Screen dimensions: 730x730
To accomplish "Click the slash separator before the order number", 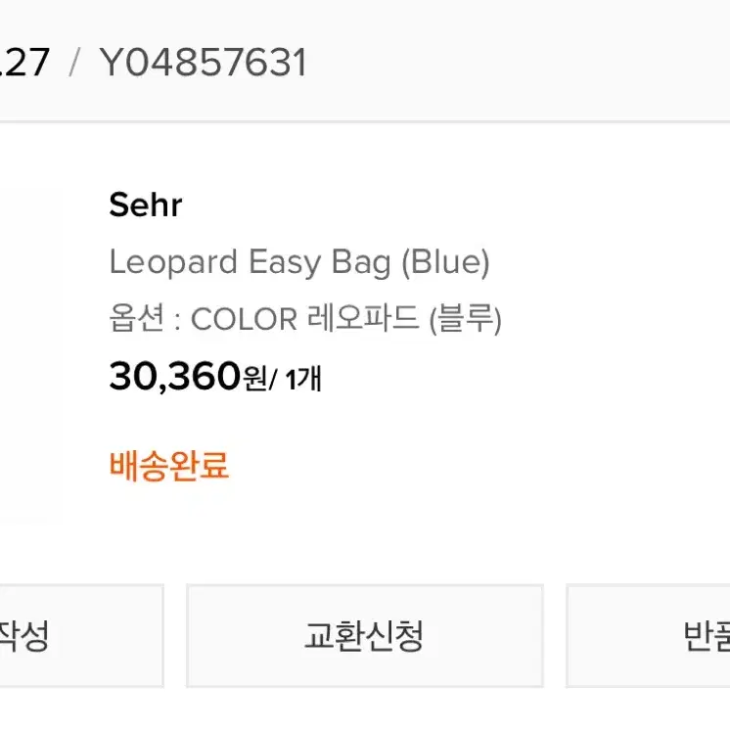I will (74, 63).
